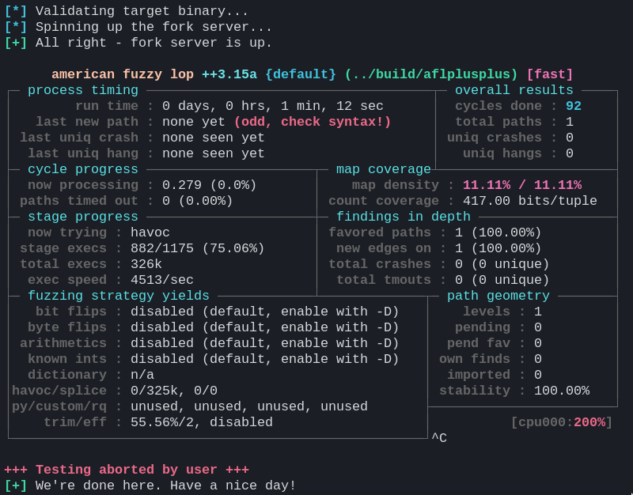Image resolution: width=633 pixels, height=495 pixels.
Task: Click the 'last uniq hang' label
Action: coord(83,153)
